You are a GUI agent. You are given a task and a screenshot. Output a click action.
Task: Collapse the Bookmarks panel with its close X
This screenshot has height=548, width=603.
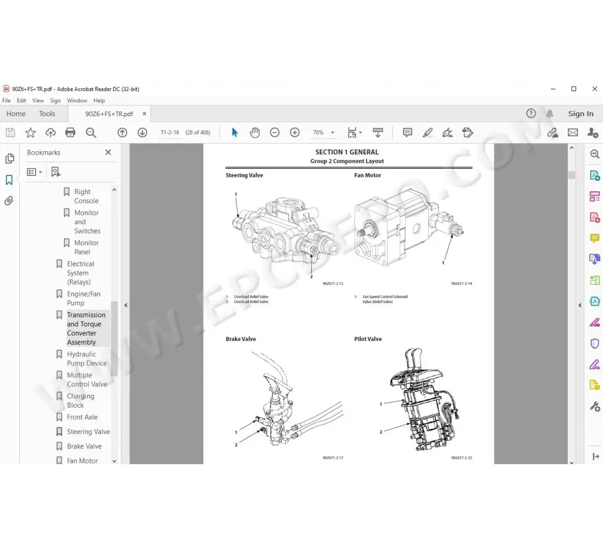(108, 152)
